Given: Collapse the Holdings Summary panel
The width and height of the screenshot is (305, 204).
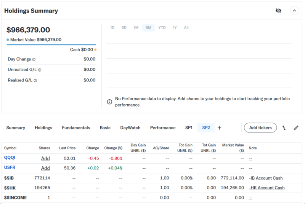Looking at the screenshot, I should tap(294, 11).
